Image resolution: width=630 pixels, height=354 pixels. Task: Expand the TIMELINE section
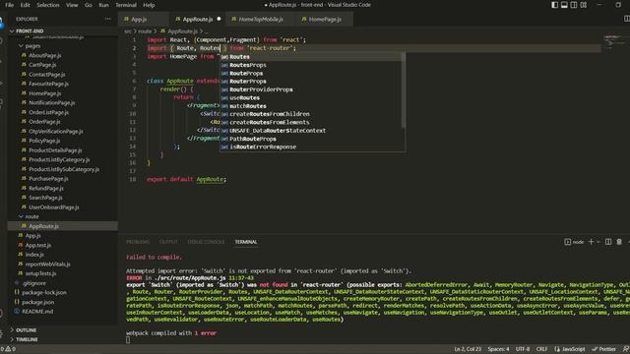pos(27,339)
